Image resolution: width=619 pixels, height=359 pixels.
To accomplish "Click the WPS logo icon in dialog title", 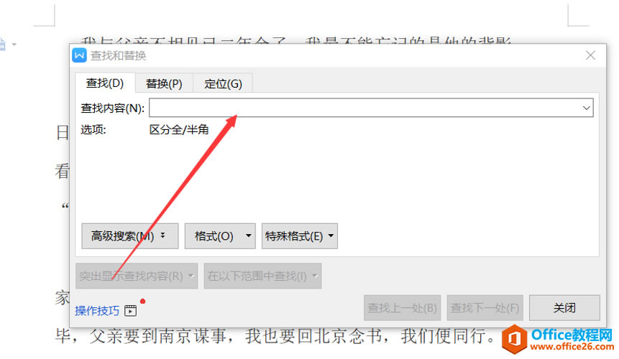I will point(79,55).
